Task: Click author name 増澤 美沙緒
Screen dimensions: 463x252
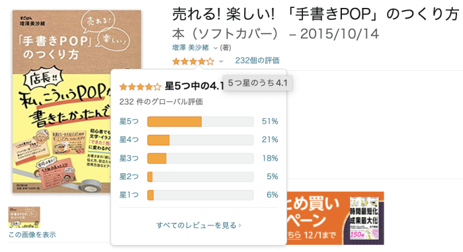Action: pos(190,48)
